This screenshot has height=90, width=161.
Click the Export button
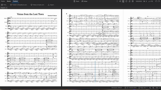point(51,5)
